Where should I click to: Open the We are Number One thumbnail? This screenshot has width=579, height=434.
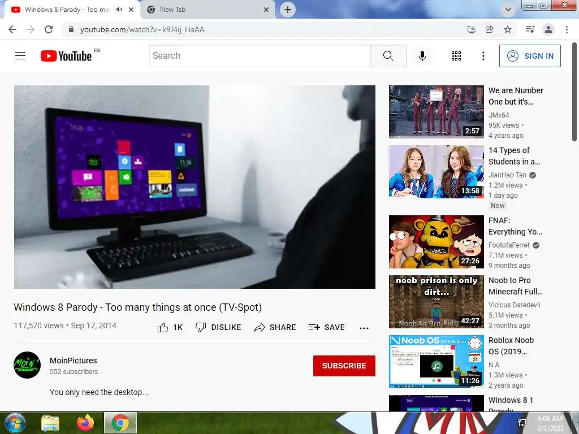[436, 112]
